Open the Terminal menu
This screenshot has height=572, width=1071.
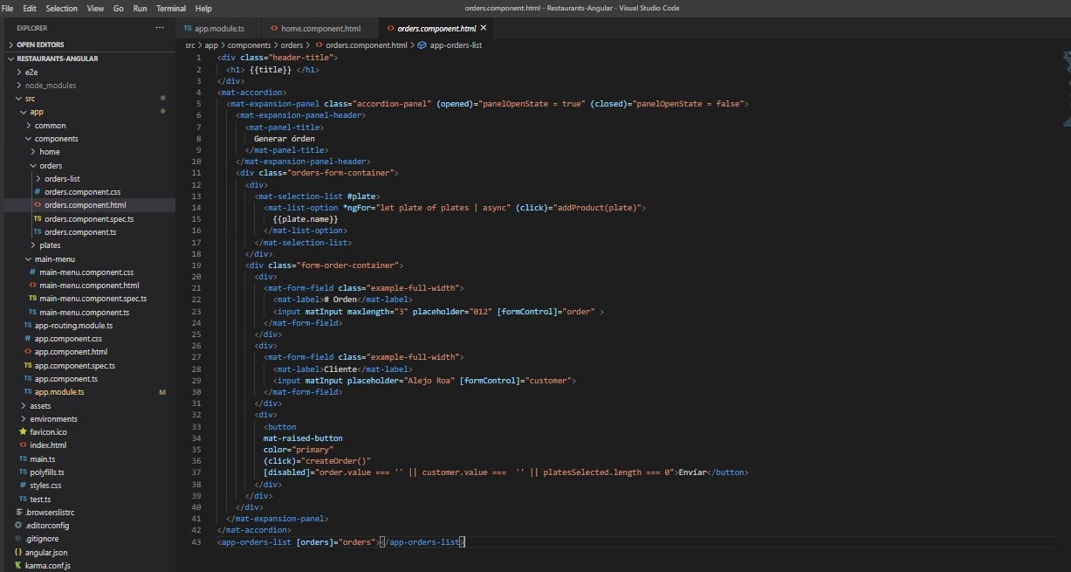pos(170,8)
